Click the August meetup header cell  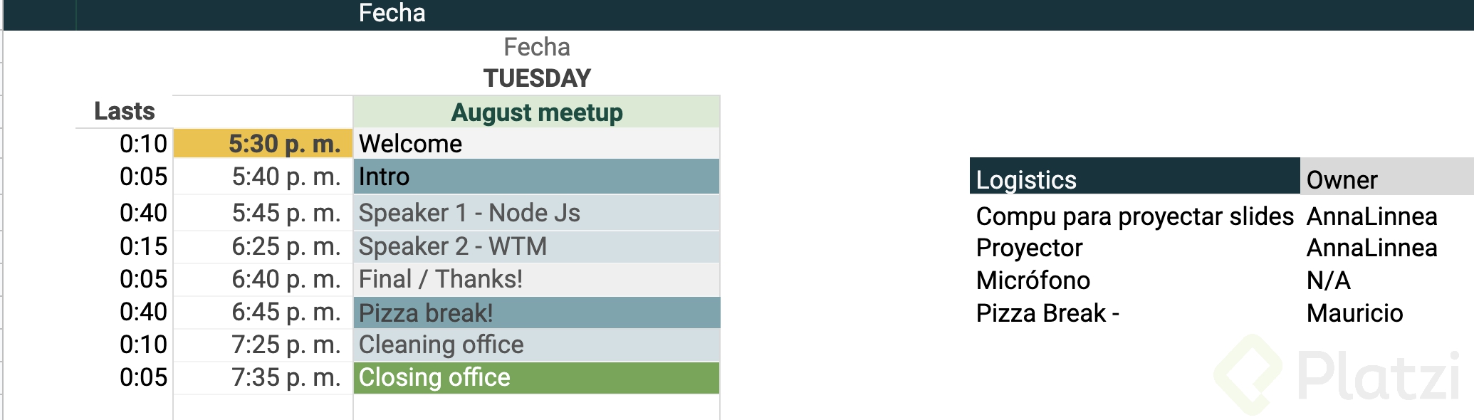[x=536, y=112]
